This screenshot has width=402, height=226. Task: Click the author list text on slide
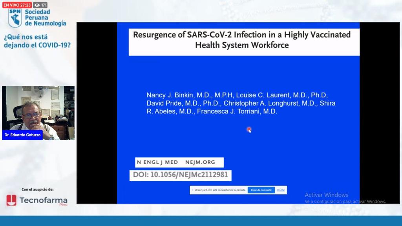click(x=240, y=103)
